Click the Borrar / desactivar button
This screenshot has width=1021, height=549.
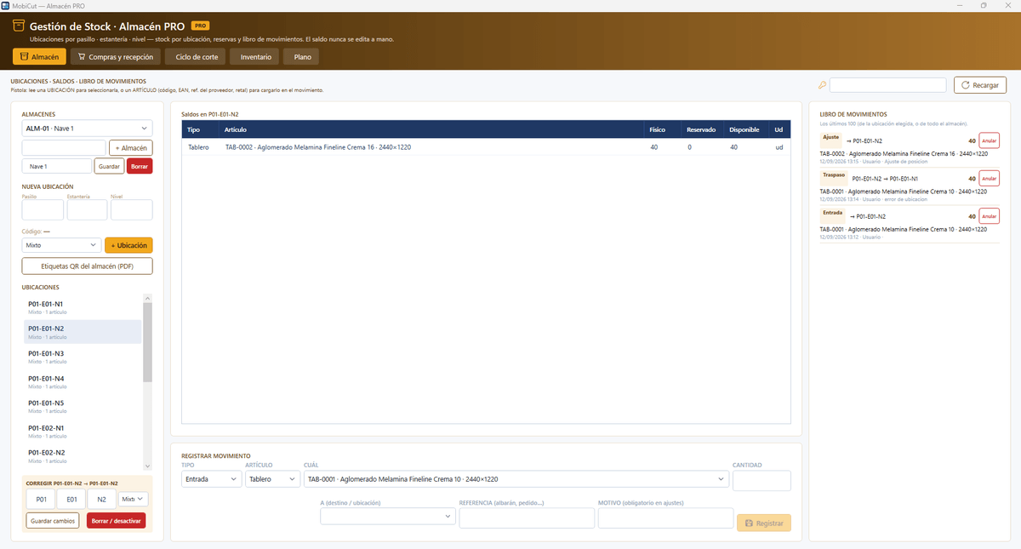coord(116,520)
